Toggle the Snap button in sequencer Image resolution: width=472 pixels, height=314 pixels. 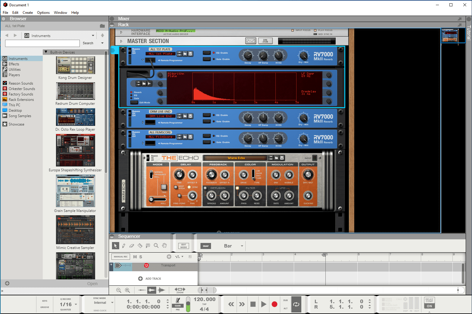tap(206, 246)
